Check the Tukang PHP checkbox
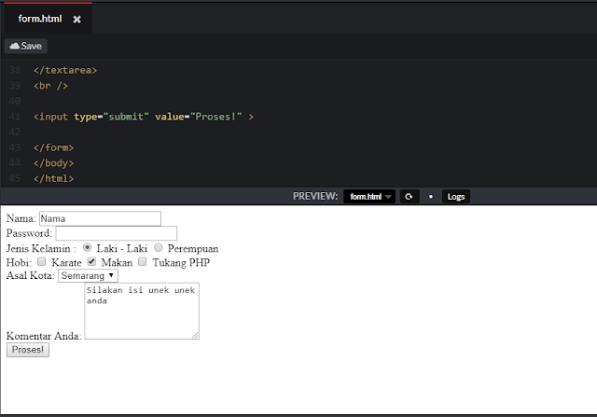 tap(142, 261)
